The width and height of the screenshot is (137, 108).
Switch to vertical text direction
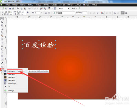click(x=126, y=13)
